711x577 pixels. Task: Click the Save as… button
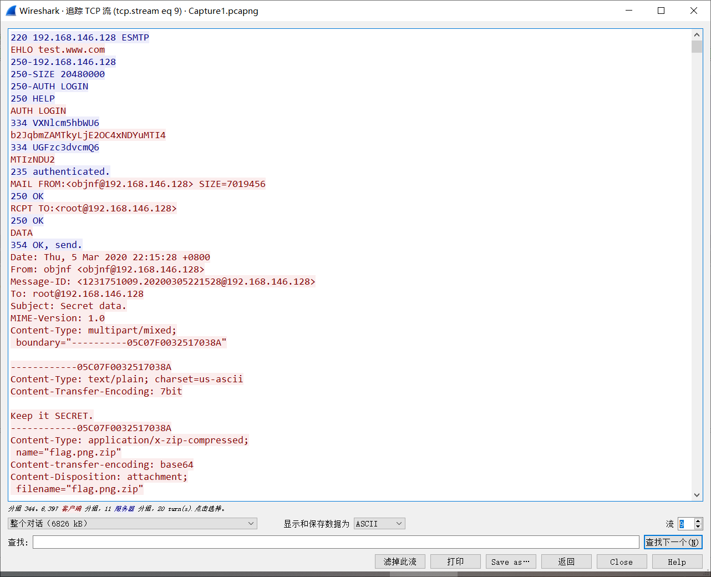tap(511, 561)
